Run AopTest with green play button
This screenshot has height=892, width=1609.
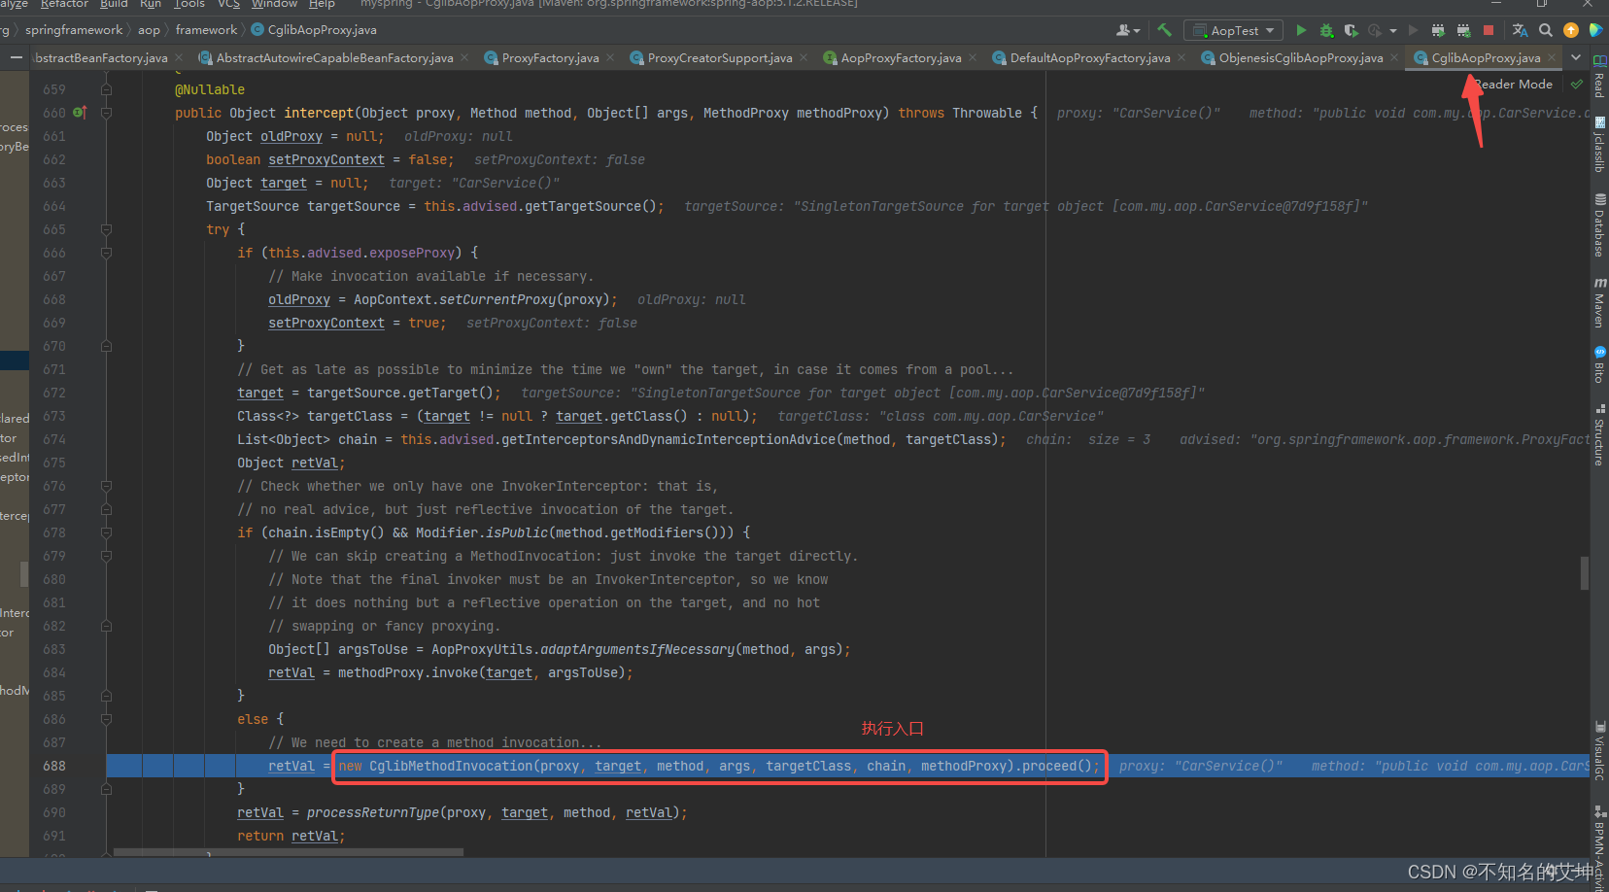tap(1301, 30)
